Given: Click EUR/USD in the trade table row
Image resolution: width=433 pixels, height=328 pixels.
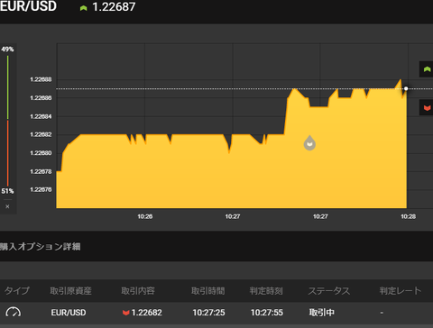Looking at the screenshot, I should (x=69, y=313).
